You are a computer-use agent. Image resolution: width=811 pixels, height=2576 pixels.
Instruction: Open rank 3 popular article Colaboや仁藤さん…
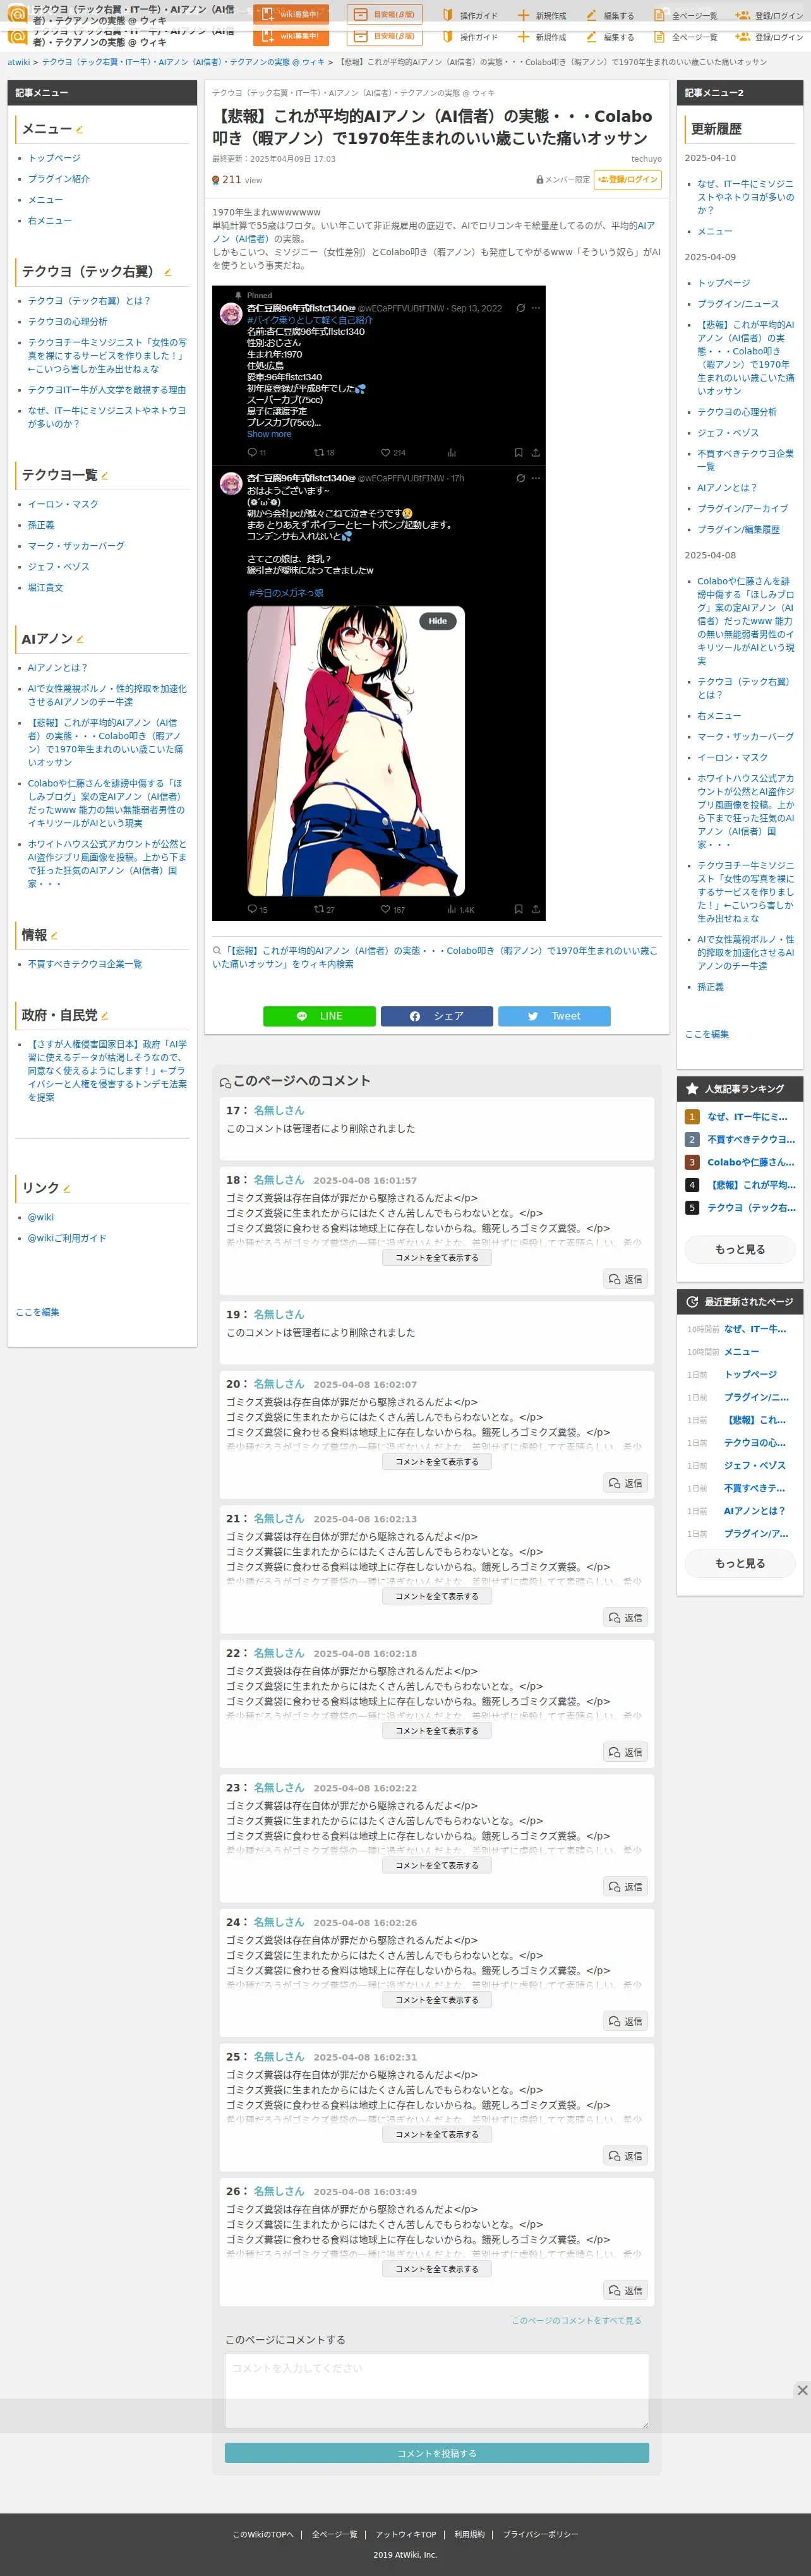(x=751, y=1162)
